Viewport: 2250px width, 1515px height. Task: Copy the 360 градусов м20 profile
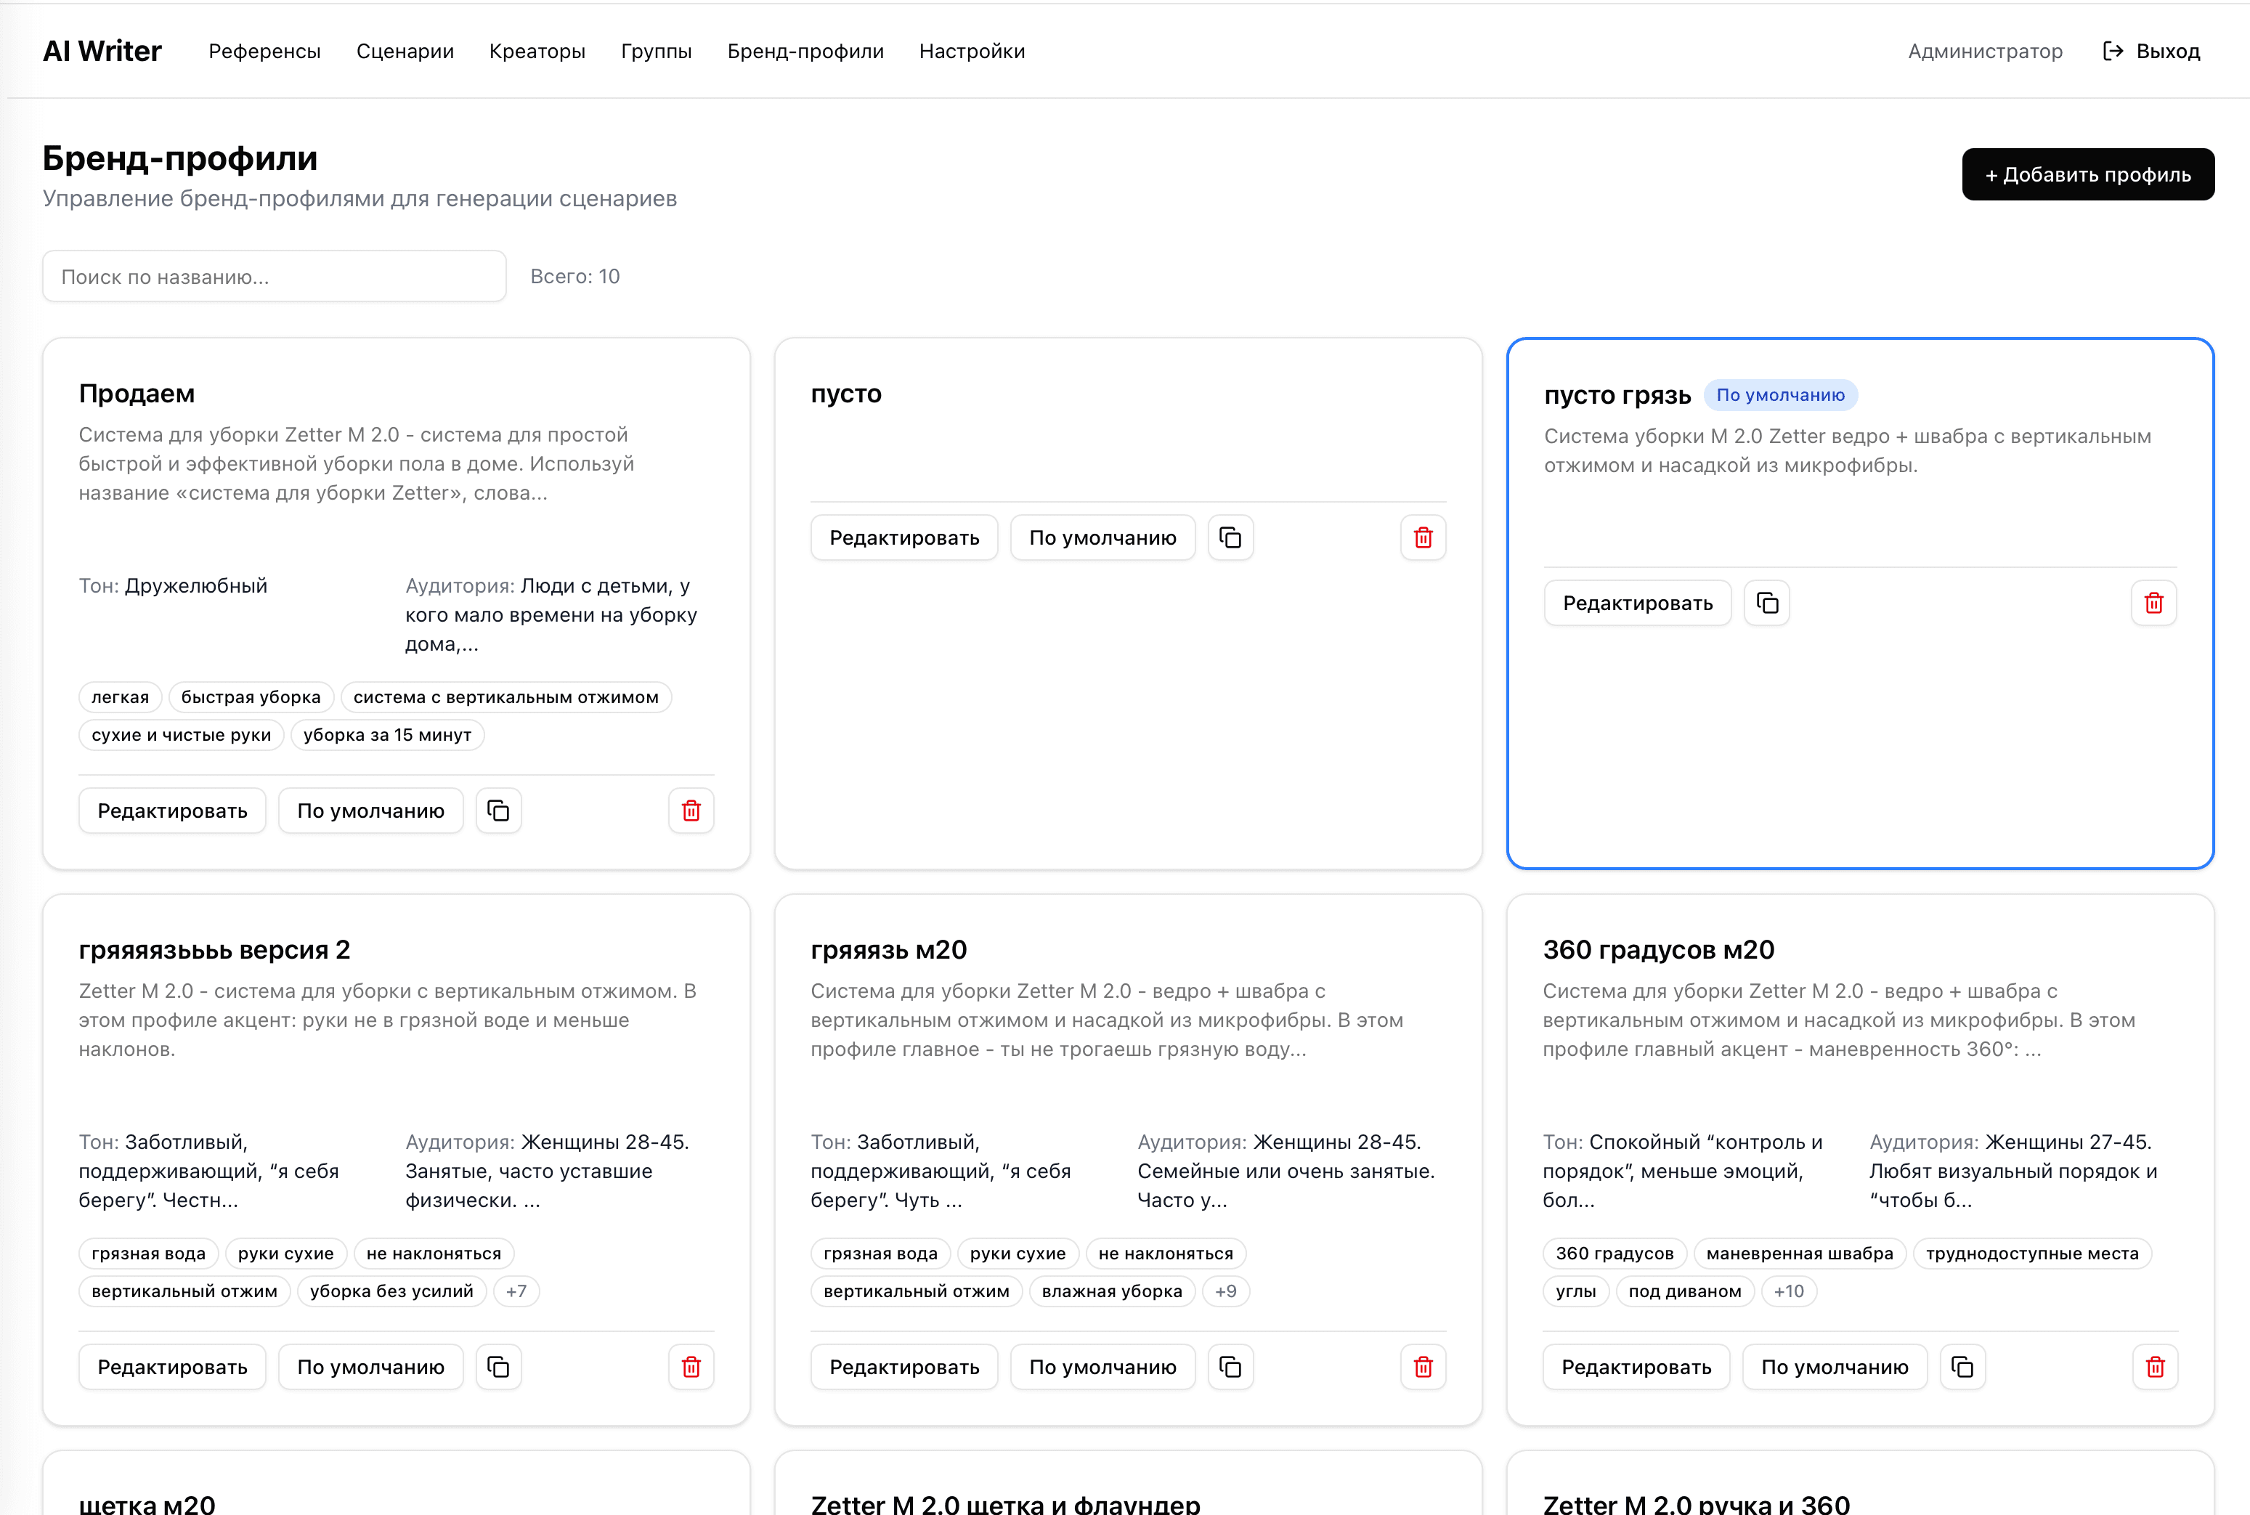coord(1962,1367)
